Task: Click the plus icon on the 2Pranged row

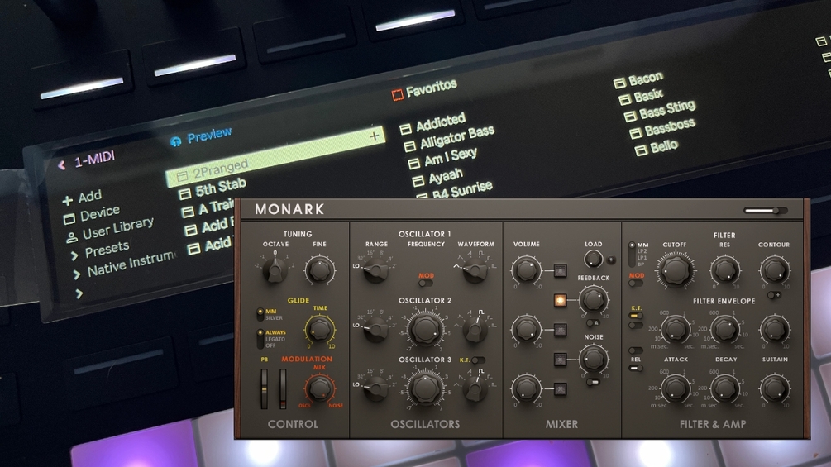Action: (375, 136)
